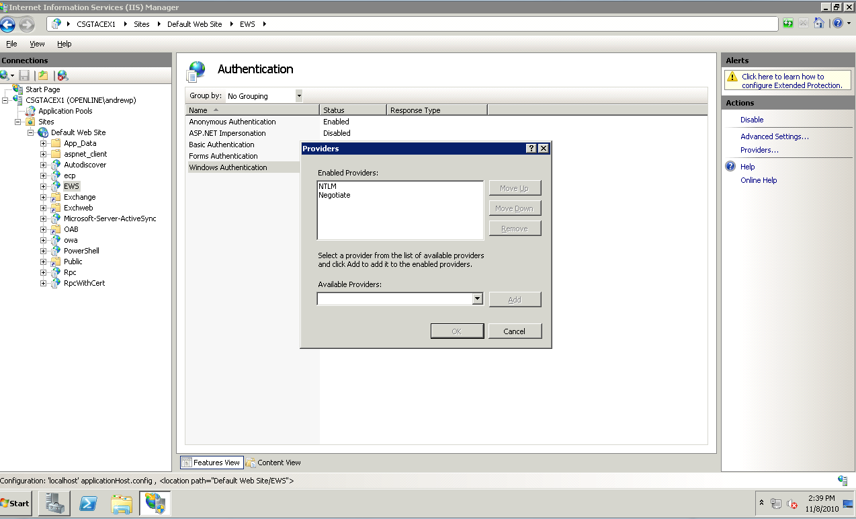856x519 pixels.
Task: Open the Help menu
Action: [x=64, y=44]
